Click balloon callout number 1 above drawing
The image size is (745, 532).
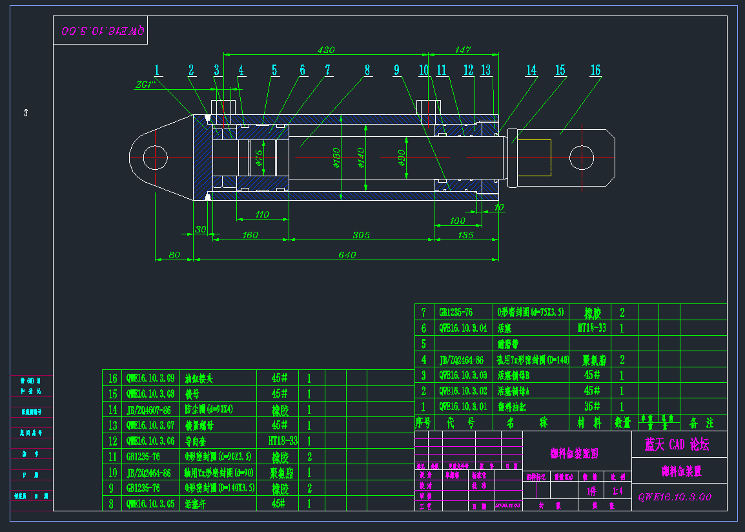point(157,70)
